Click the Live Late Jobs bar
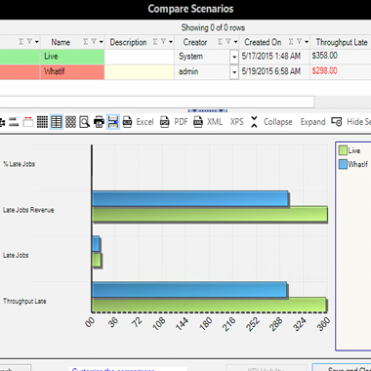Image resolution: width=371 pixels, height=371 pixels. tap(97, 261)
